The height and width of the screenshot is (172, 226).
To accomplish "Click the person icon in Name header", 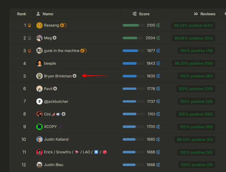I will click(x=38, y=14).
